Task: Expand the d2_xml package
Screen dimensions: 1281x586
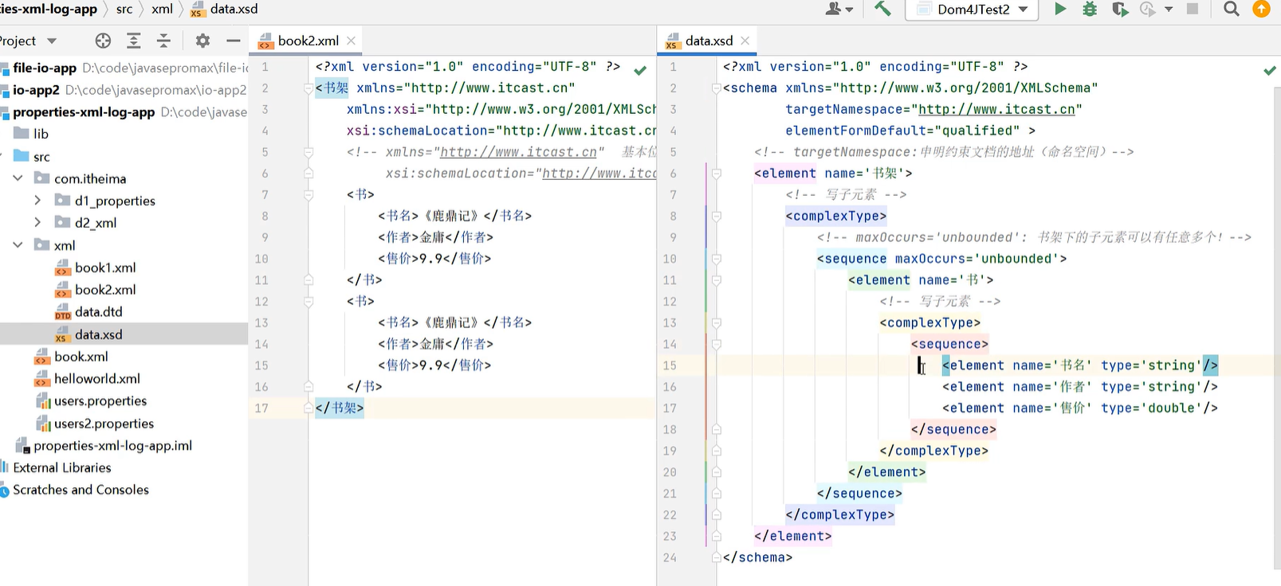Action: point(37,223)
